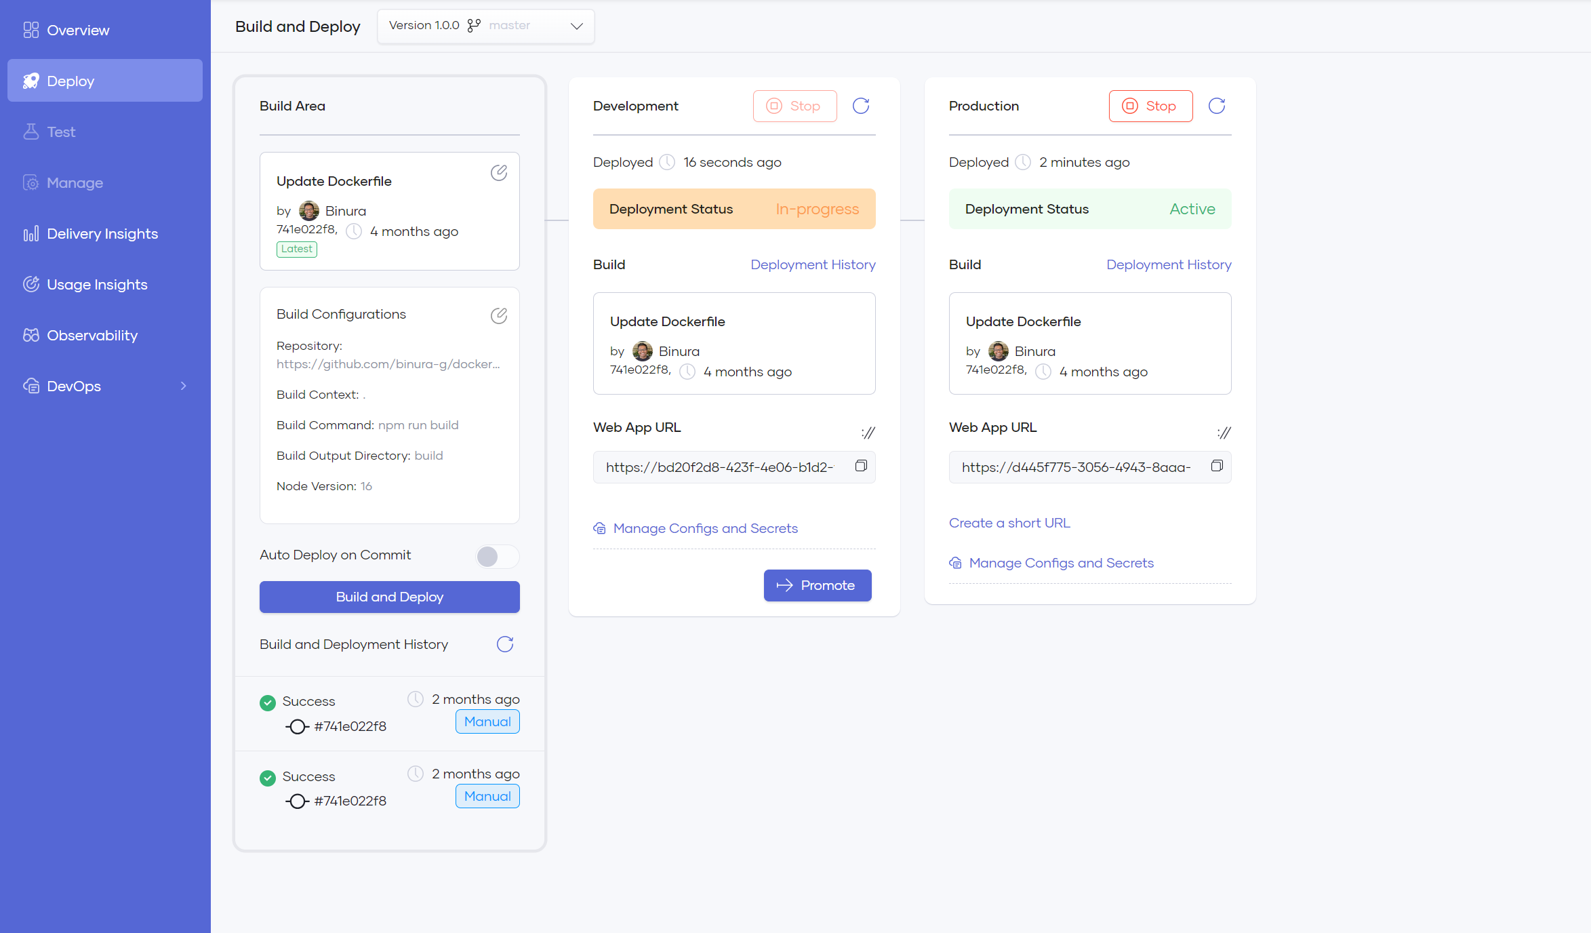
Task: Open the Manage section
Action: pyautogui.click(x=105, y=182)
